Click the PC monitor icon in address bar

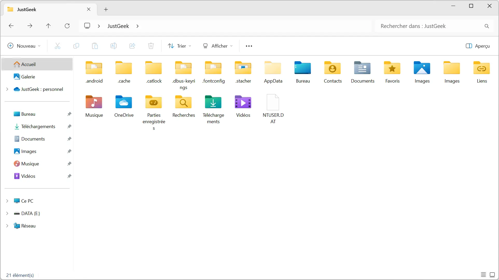87,26
